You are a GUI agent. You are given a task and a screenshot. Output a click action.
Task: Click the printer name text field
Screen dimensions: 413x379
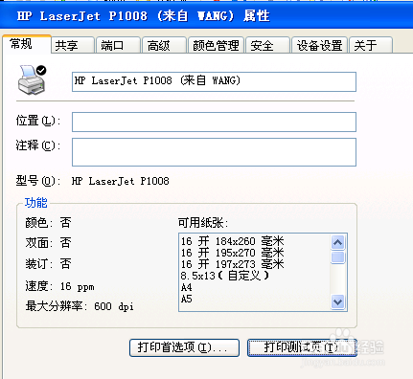(x=214, y=81)
